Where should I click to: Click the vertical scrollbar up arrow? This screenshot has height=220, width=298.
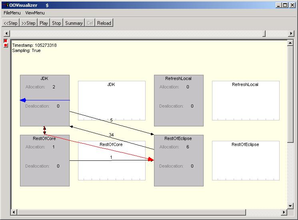[x=290, y=43]
